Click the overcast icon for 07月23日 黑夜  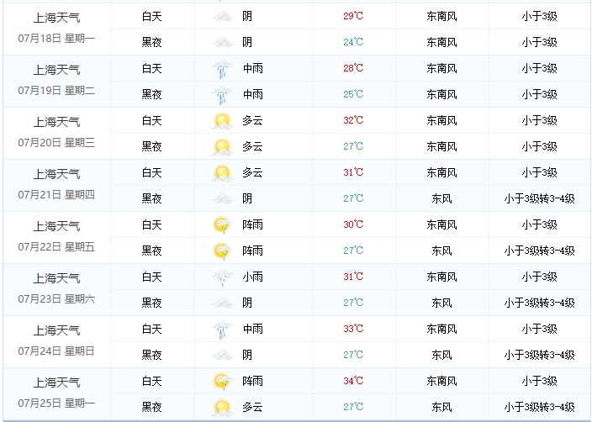point(222,303)
